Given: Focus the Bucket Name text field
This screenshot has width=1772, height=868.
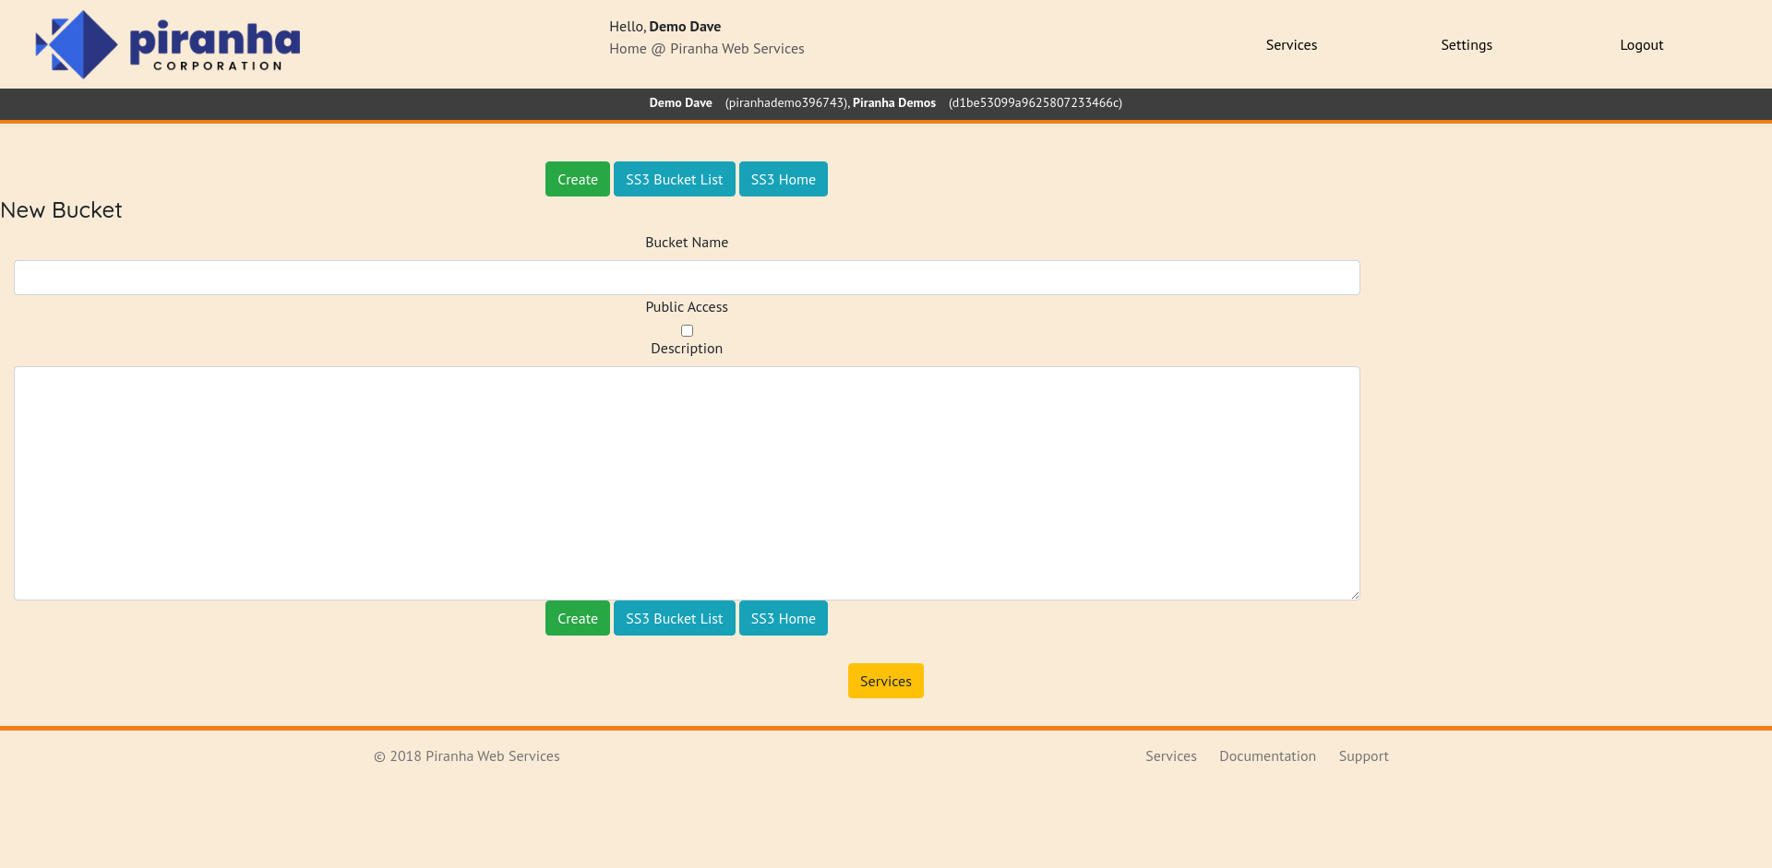Looking at the screenshot, I should click(x=687, y=278).
